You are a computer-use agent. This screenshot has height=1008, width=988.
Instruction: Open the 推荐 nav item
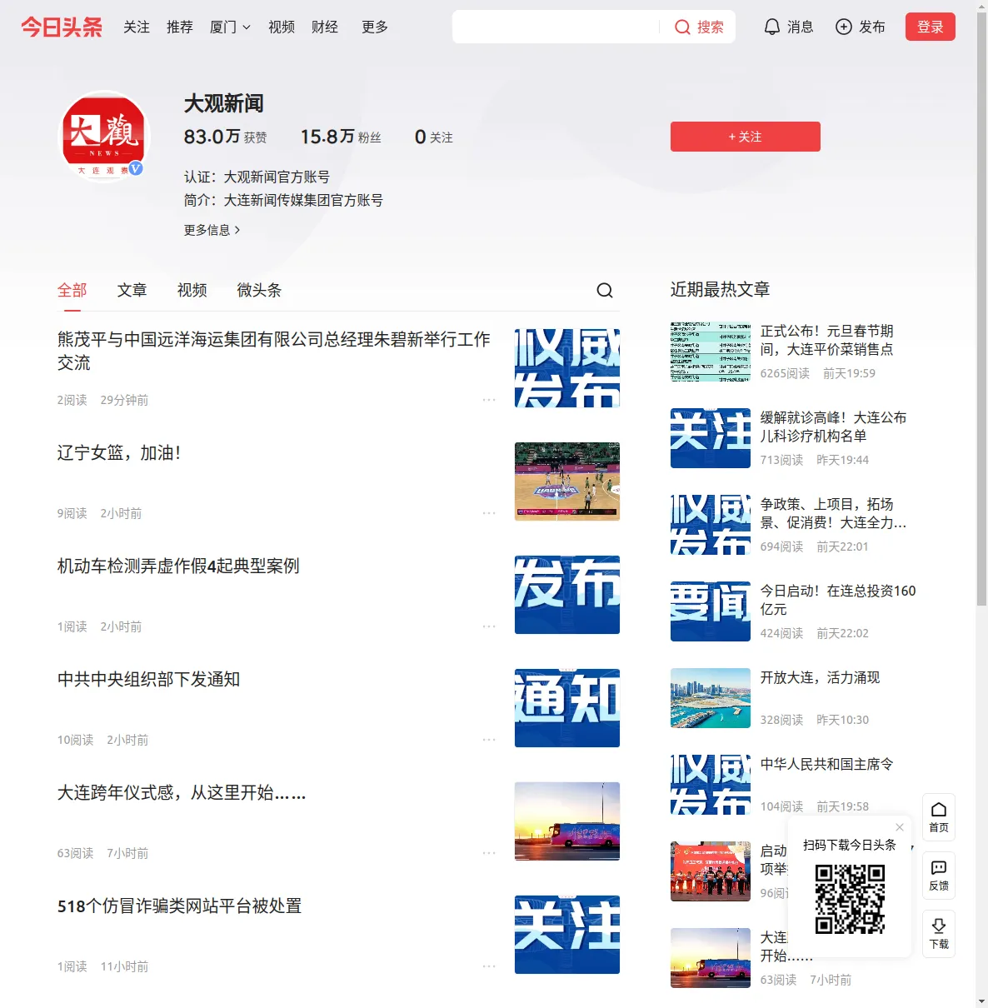(180, 27)
